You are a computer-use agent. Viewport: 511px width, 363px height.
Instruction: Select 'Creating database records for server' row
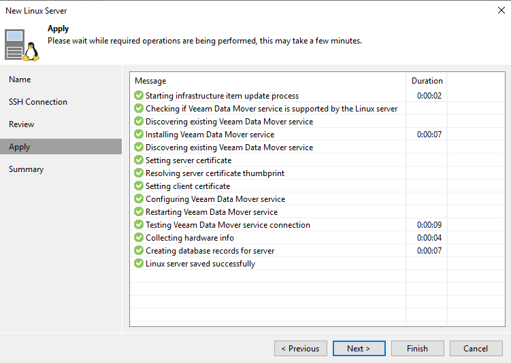tap(318, 250)
